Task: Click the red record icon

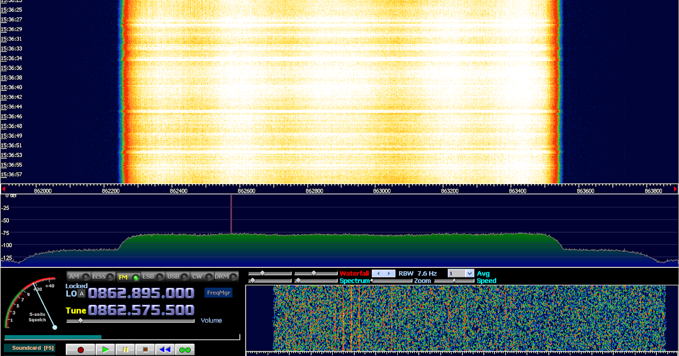Action: [x=80, y=349]
